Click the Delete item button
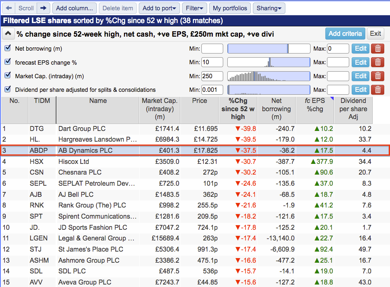Viewport: 390px width, 287px height. (118, 8)
